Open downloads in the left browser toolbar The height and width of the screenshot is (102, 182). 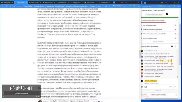click(x=138, y=6)
